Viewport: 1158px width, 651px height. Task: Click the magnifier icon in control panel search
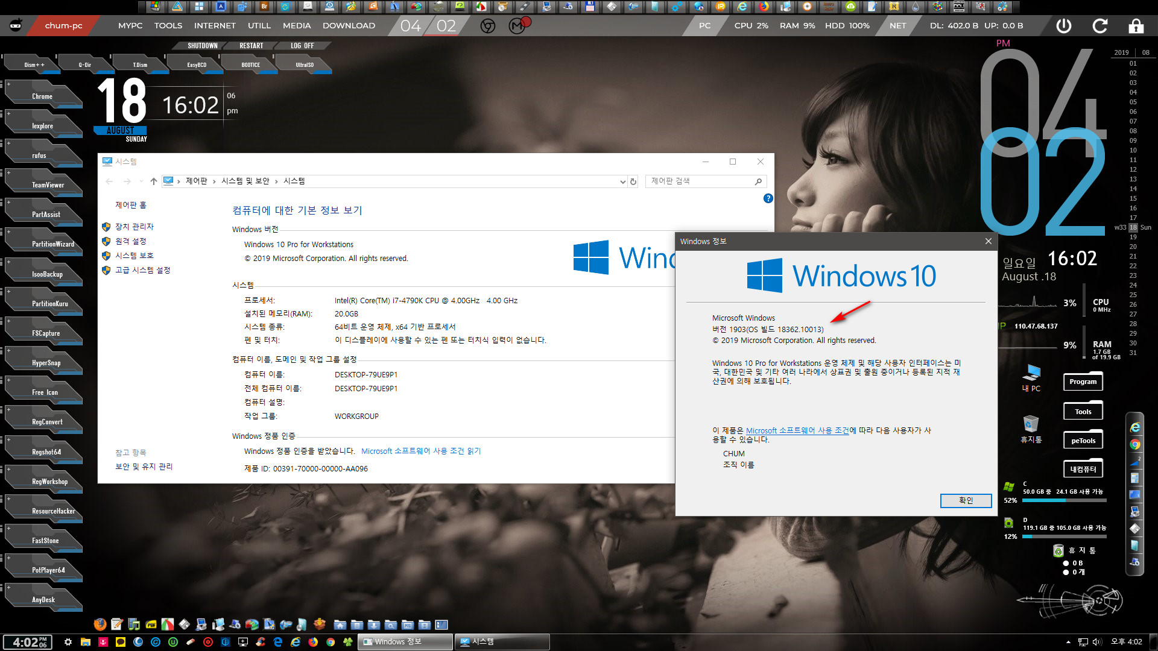(x=758, y=181)
